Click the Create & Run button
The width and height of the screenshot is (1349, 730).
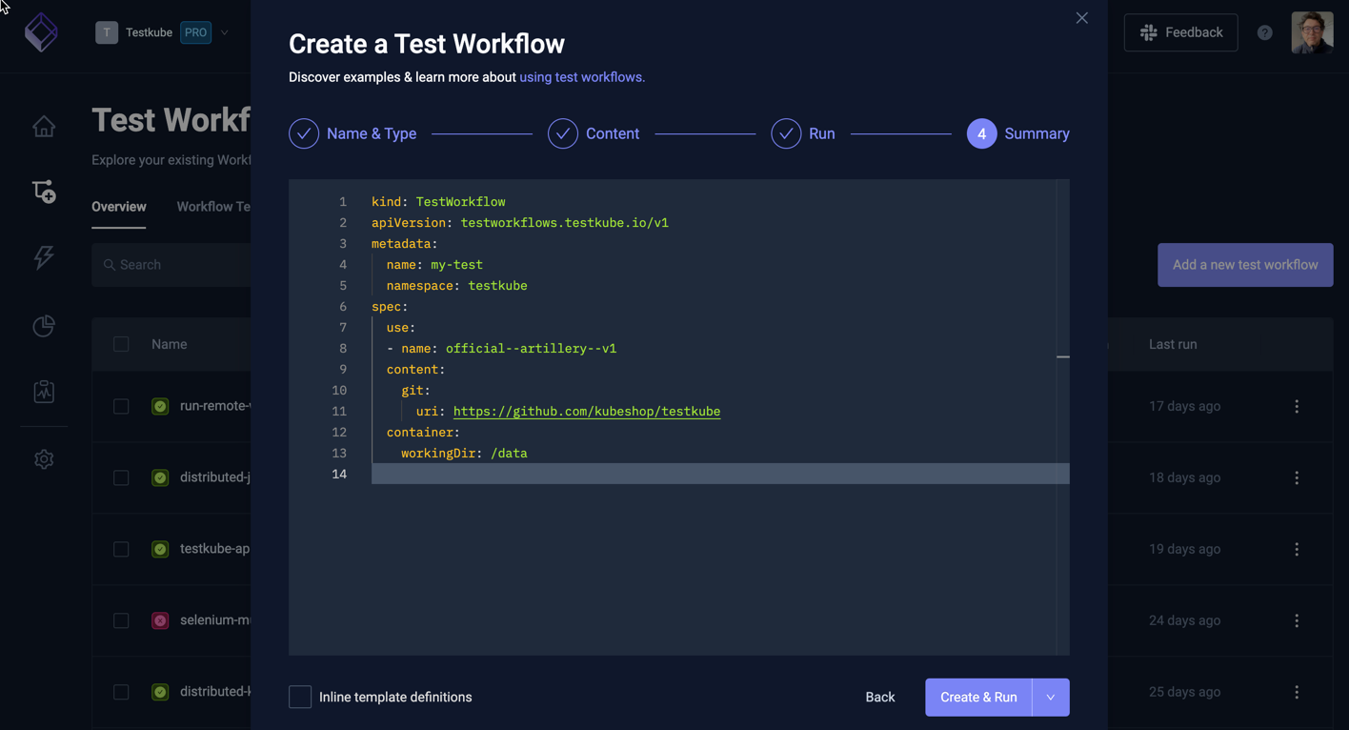point(978,698)
